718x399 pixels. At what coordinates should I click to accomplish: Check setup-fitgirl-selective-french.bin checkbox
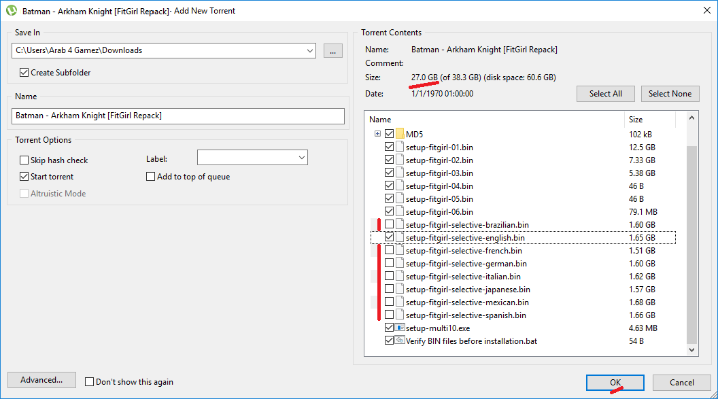pos(389,250)
